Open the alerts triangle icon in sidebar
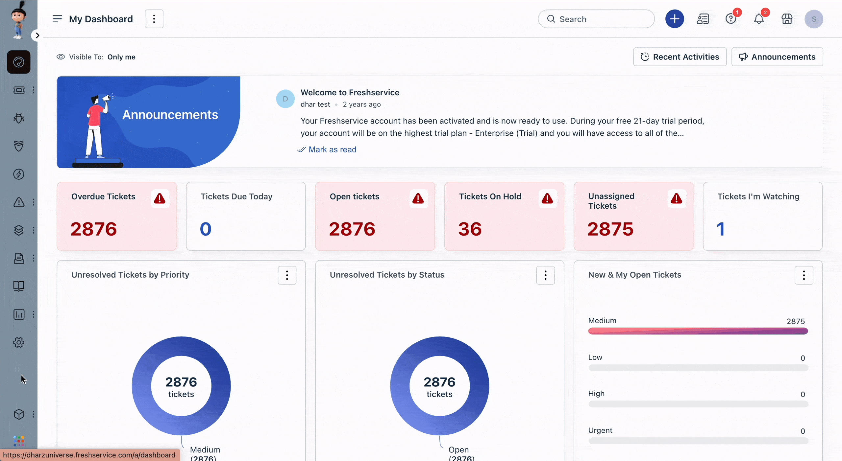Viewport: 842px width, 461px height. click(x=19, y=202)
